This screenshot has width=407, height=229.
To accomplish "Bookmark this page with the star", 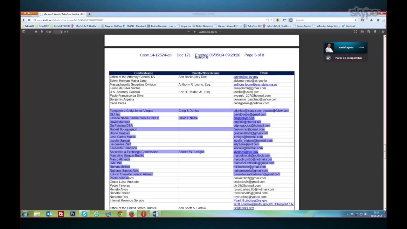I will 267,20.
